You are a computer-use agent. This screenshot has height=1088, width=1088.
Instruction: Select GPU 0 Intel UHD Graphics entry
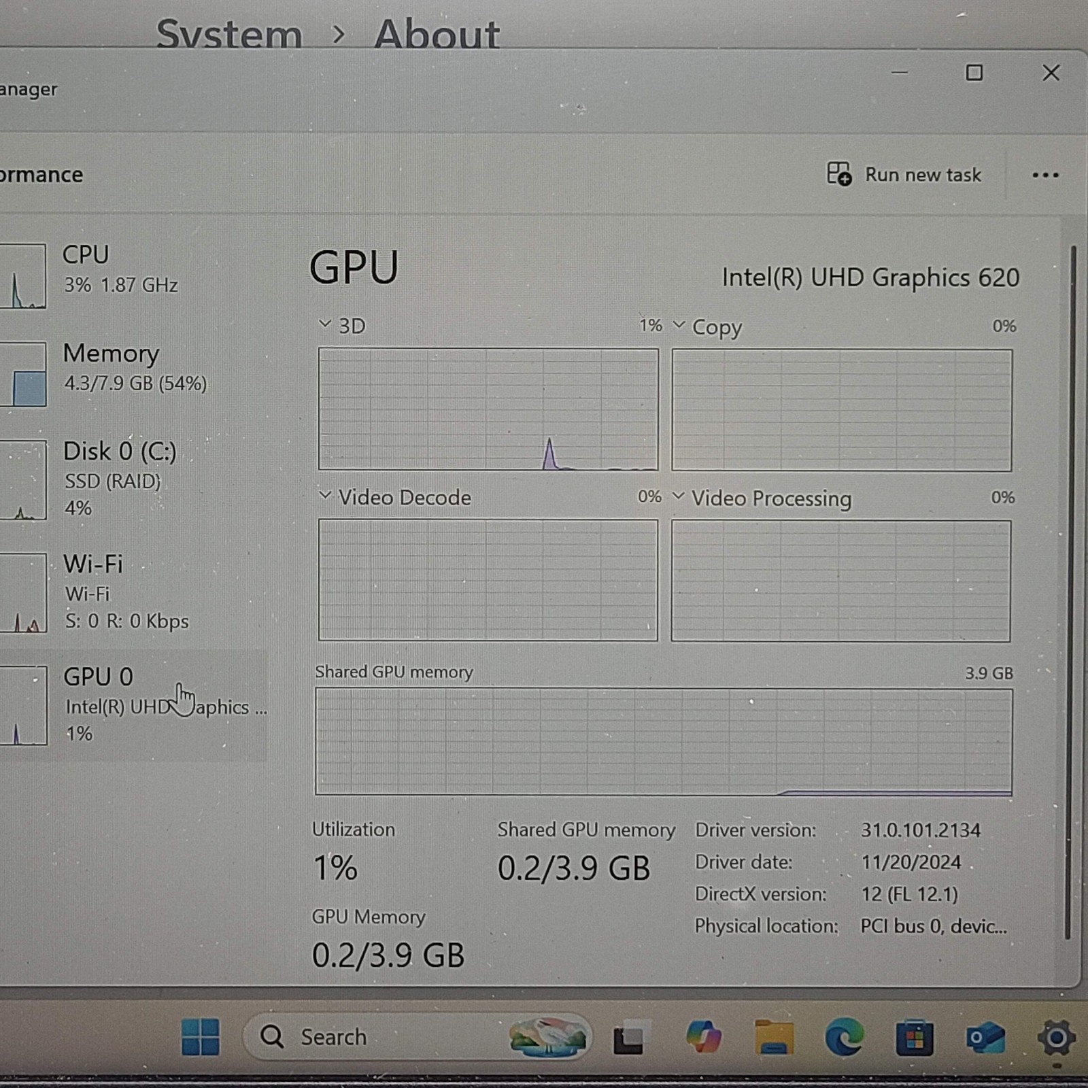click(133, 704)
